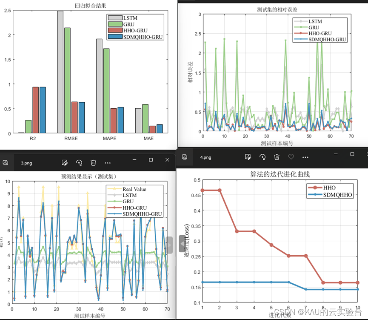Click the edit image icon in 4.png window
The image size is (368, 320).
pyautogui.click(x=248, y=157)
